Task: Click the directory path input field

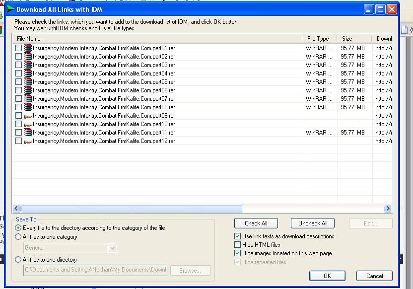Action: tap(95, 270)
